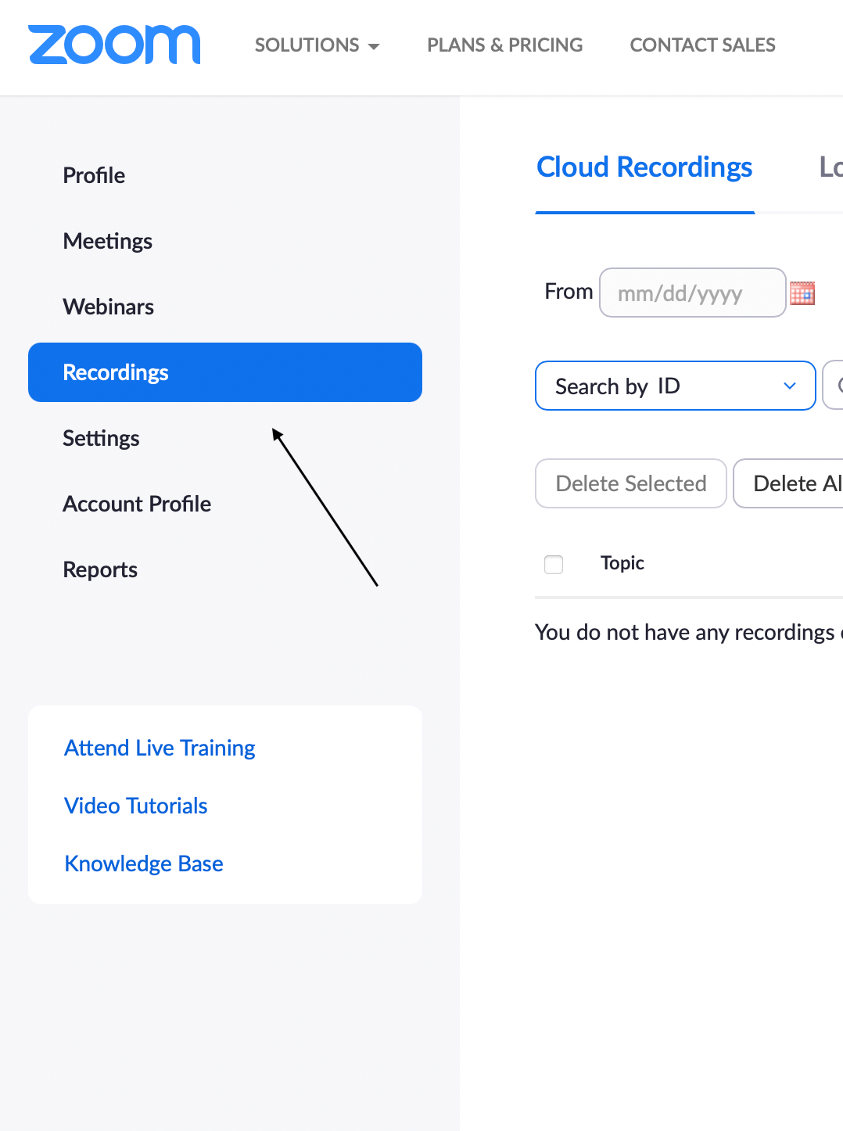Open Webinars from the sidebar

(x=108, y=307)
